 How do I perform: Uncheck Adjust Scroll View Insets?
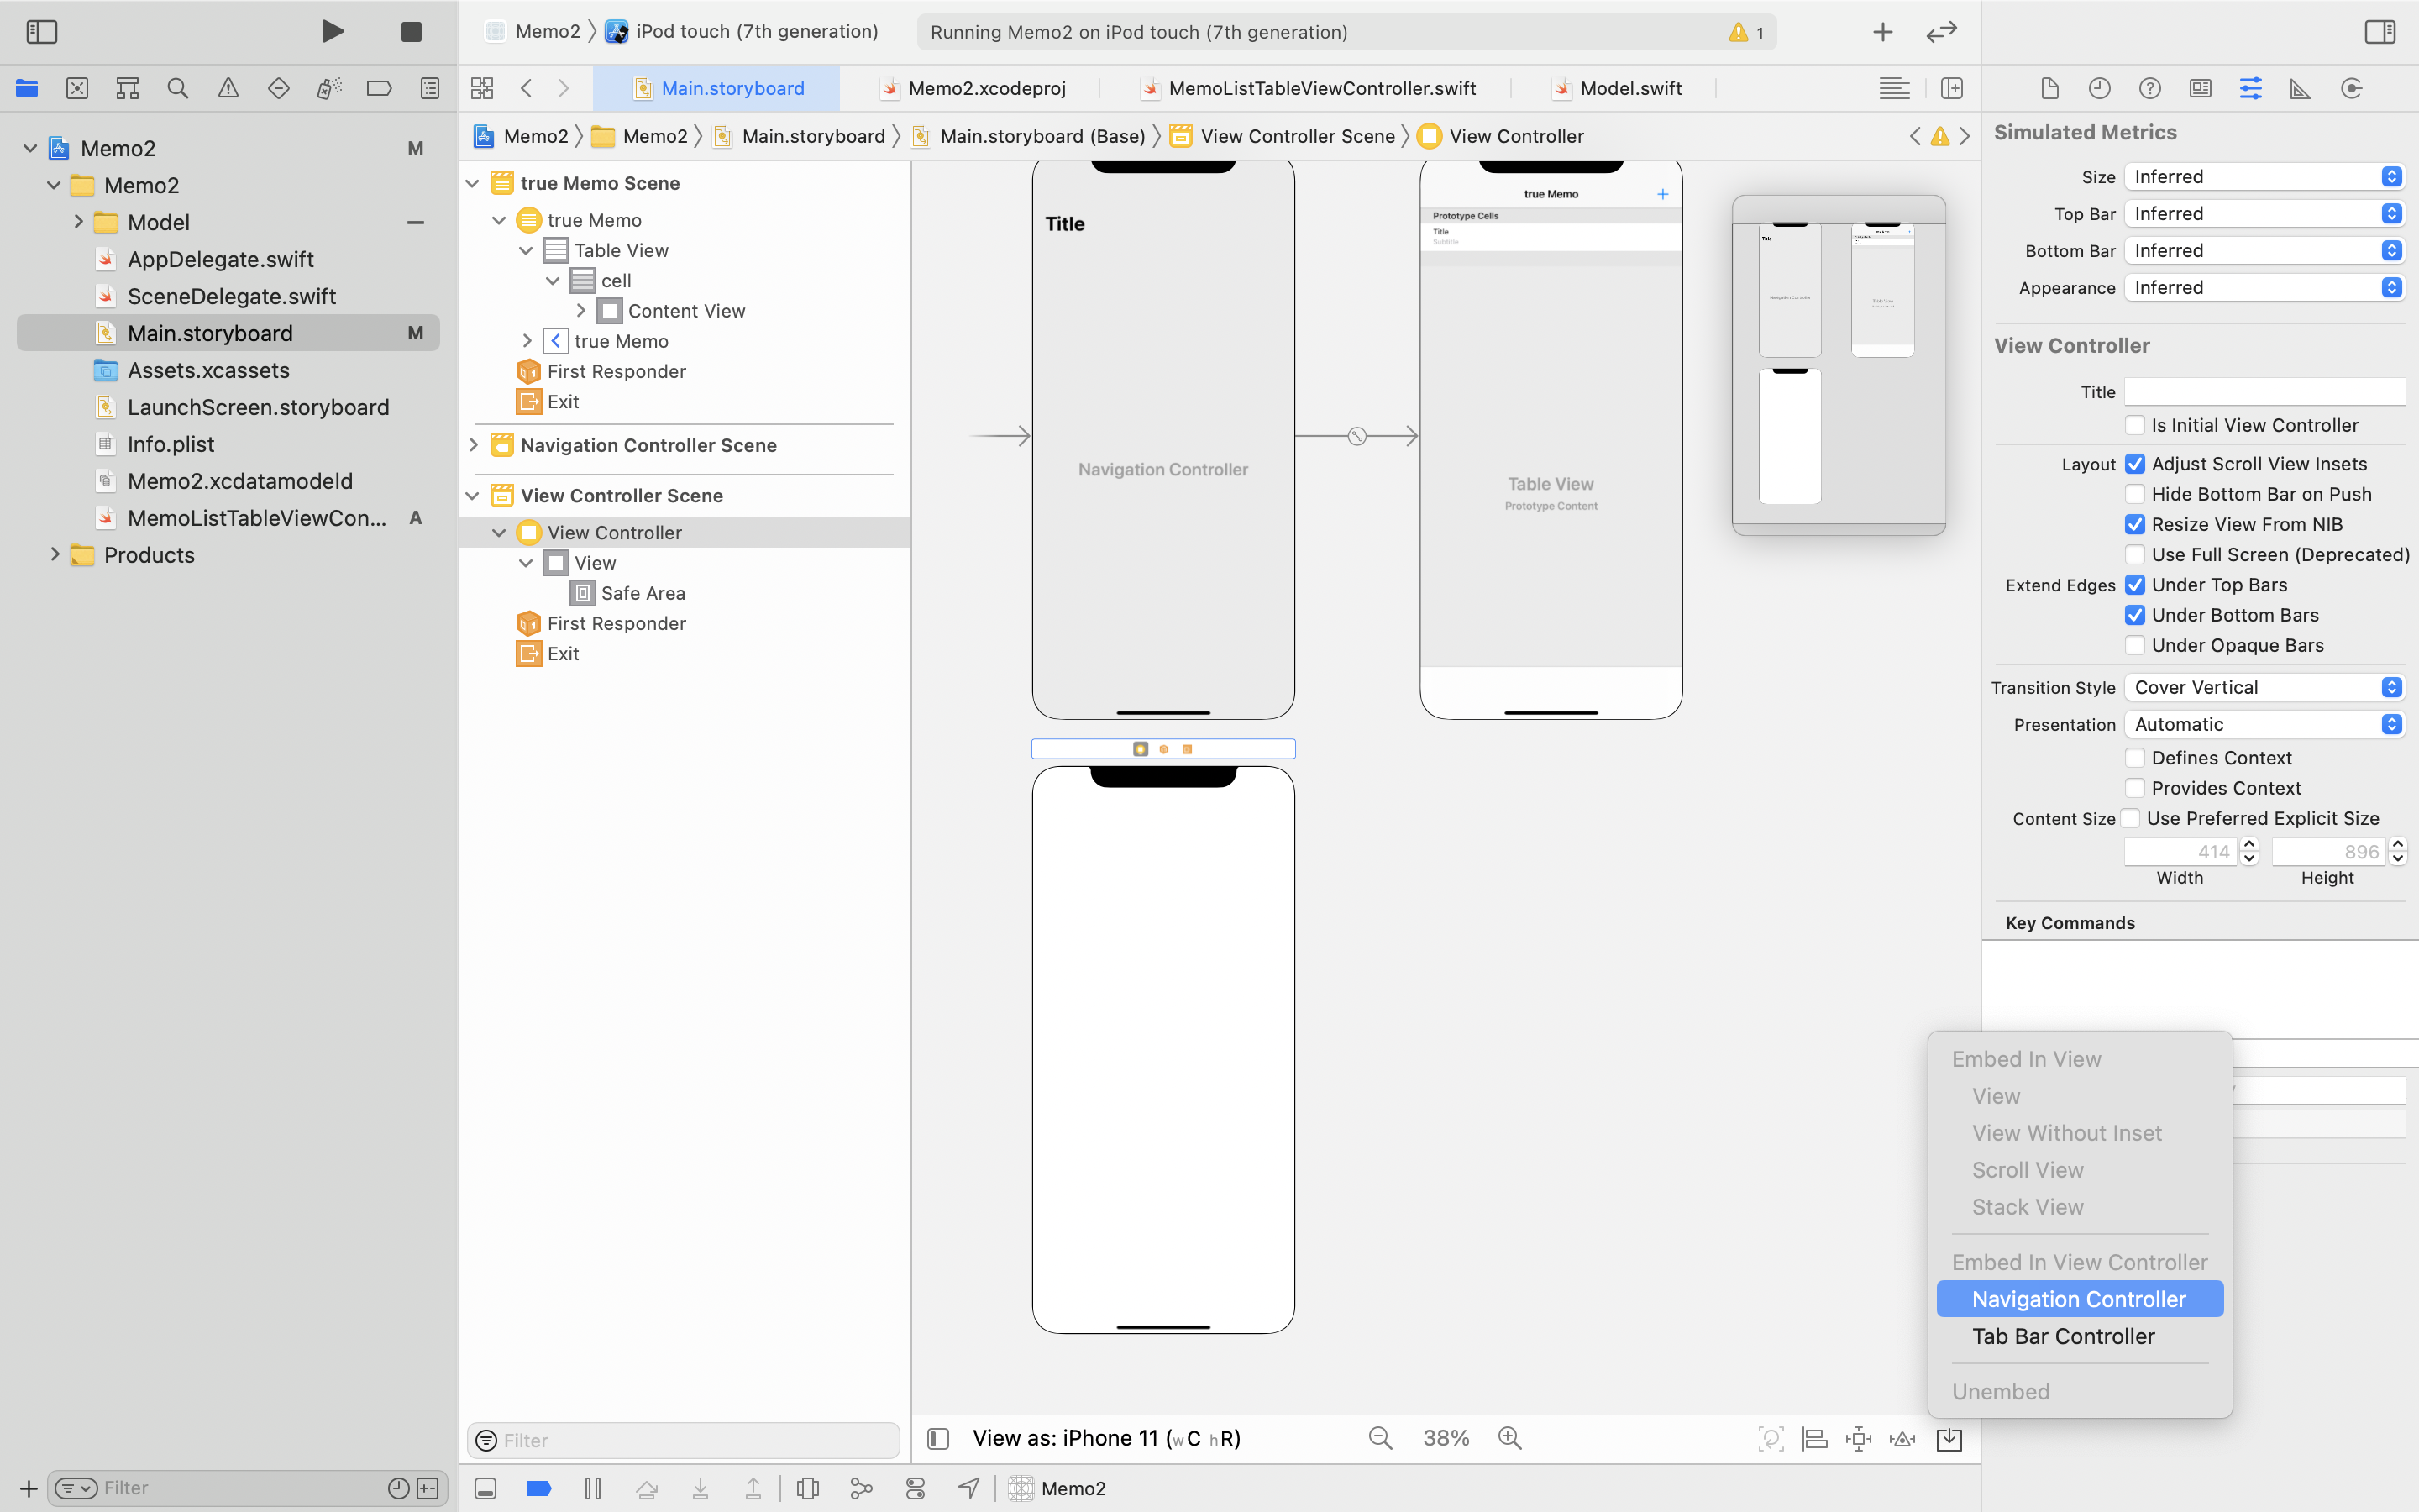tap(2135, 464)
